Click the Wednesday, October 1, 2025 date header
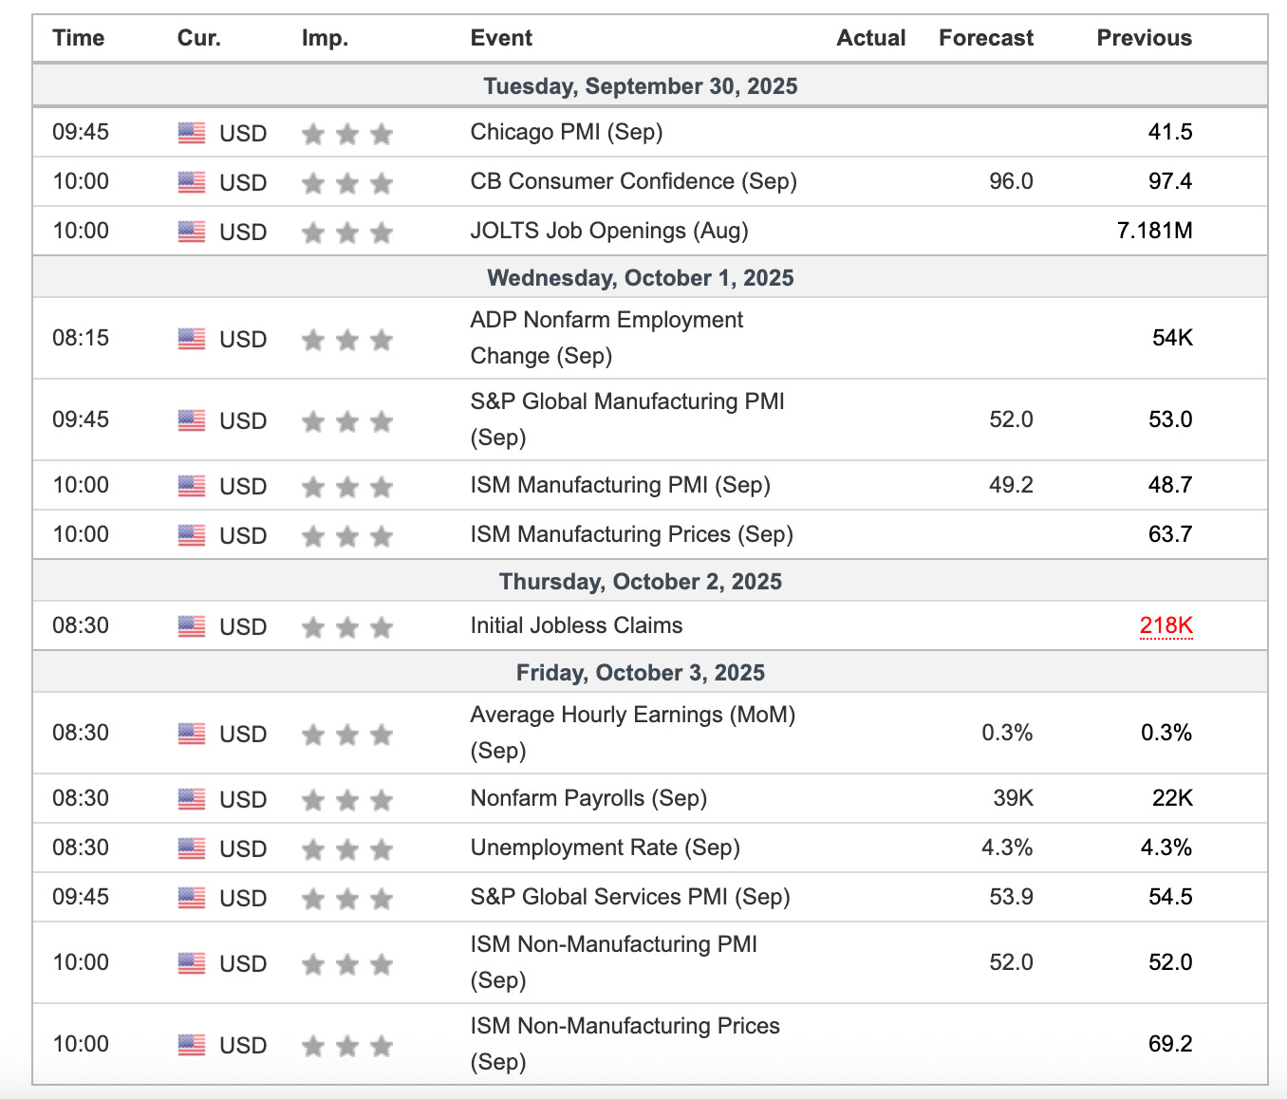The height and width of the screenshot is (1099, 1287). coord(641,278)
